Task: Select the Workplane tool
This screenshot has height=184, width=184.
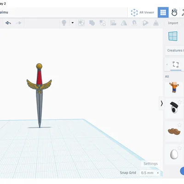Action: tap(173, 36)
